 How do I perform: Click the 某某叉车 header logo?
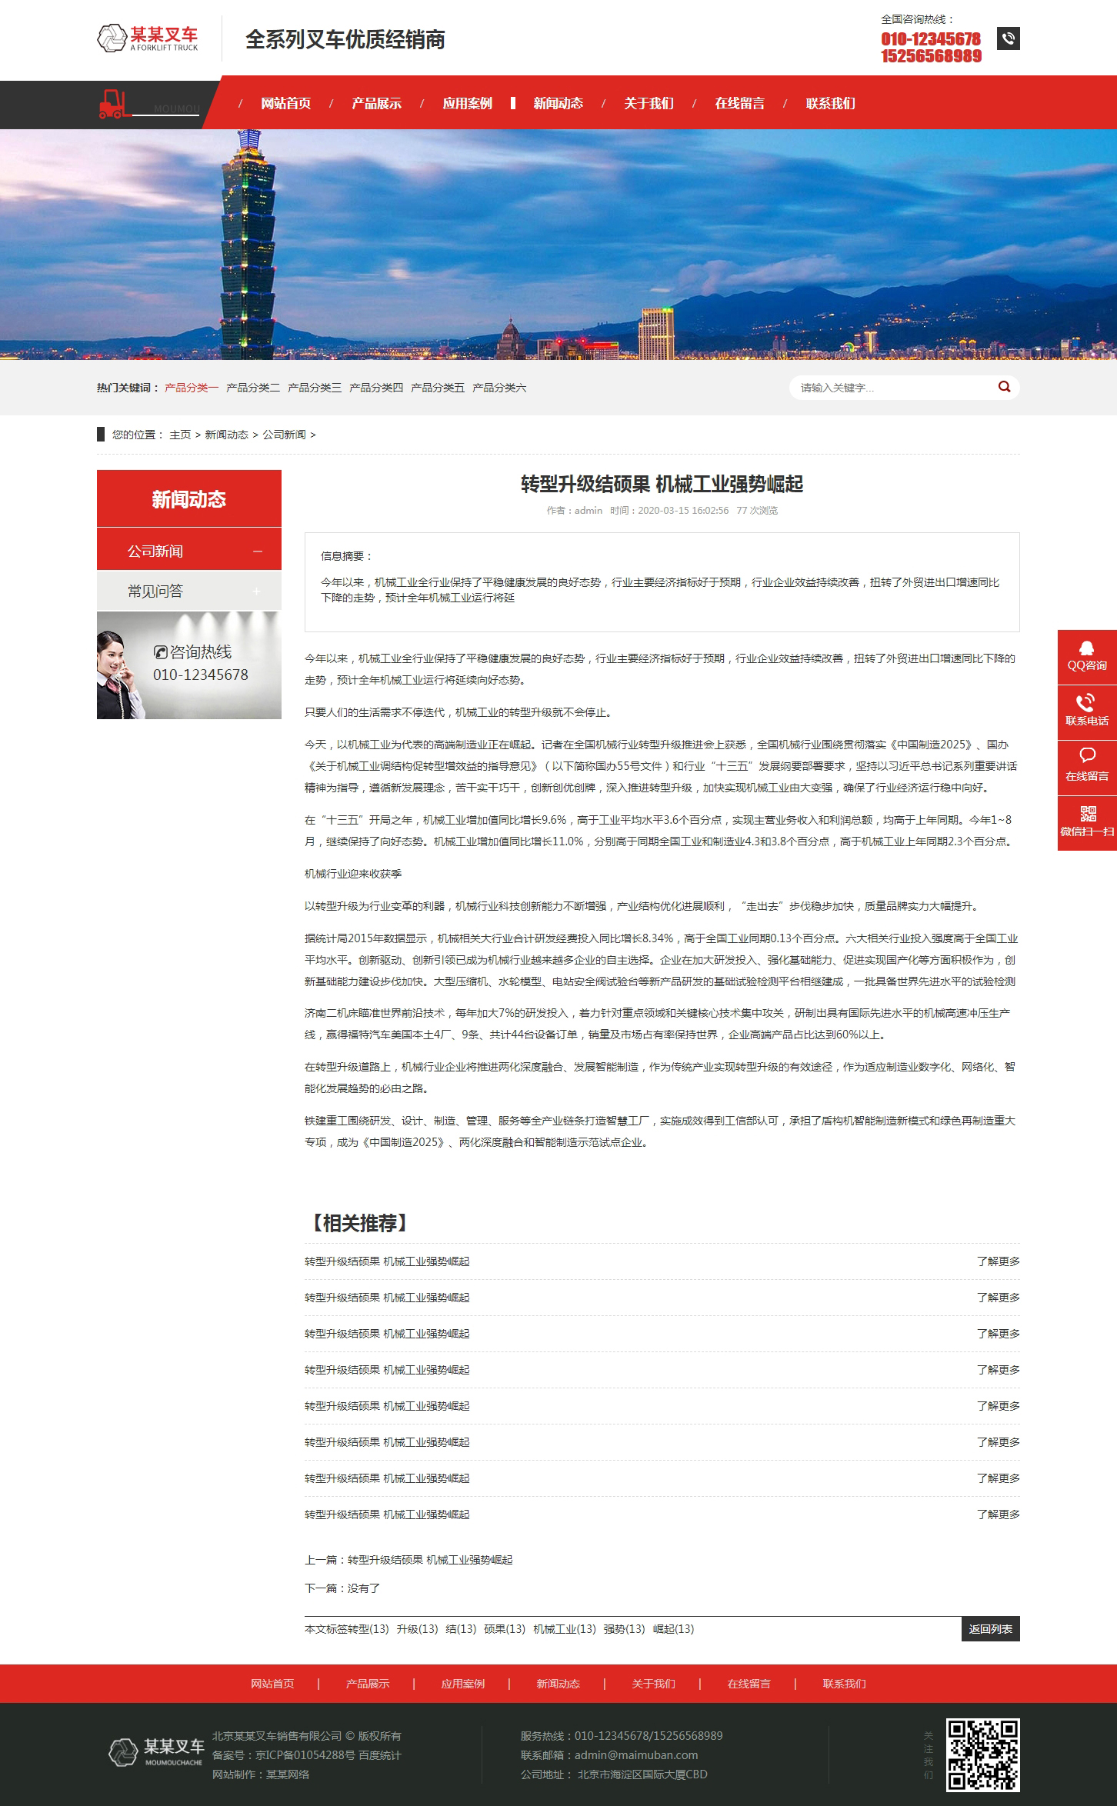[148, 38]
